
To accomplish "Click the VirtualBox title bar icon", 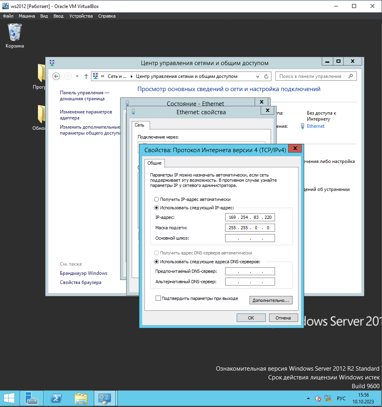I will tap(6, 6).
